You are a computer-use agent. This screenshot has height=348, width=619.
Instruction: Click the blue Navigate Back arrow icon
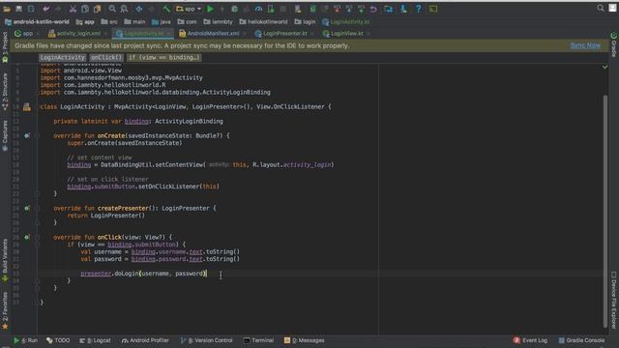tap(139, 9)
